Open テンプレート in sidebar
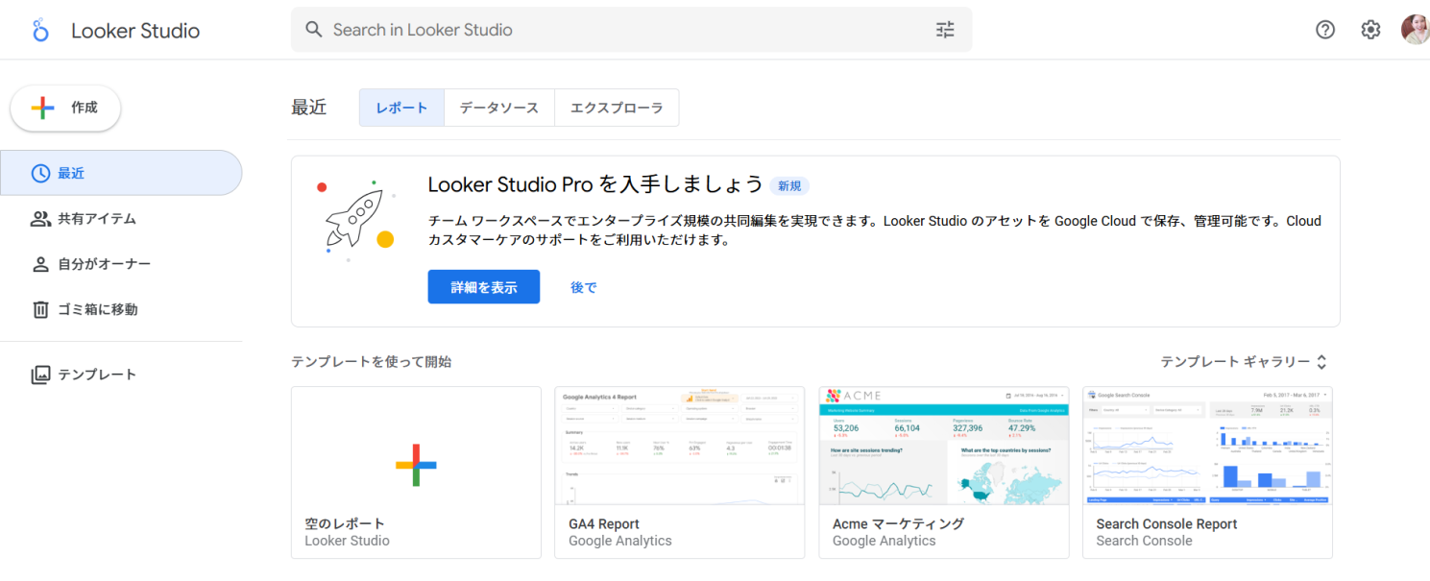Viewport: 1430px width, 581px height. 97,375
